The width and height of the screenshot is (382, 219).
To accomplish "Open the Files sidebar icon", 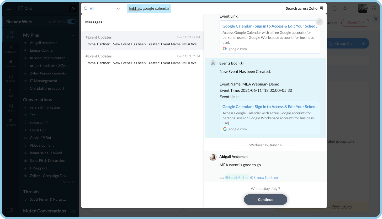I will [x=11, y=93].
